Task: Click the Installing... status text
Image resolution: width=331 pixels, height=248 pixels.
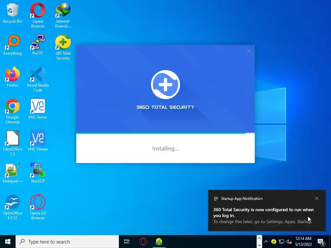Action: click(x=165, y=149)
